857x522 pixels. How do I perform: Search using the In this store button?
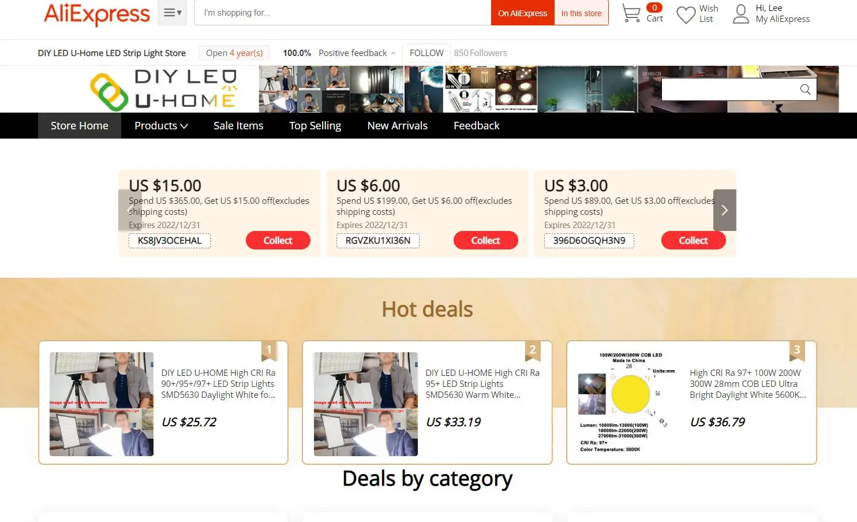click(x=581, y=13)
